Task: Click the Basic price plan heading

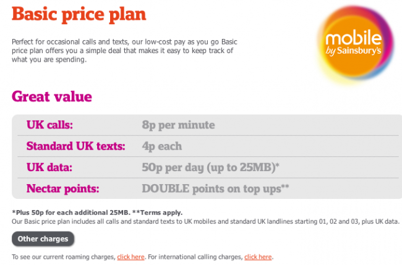Action: pyautogui.click(x=79, y=14)
